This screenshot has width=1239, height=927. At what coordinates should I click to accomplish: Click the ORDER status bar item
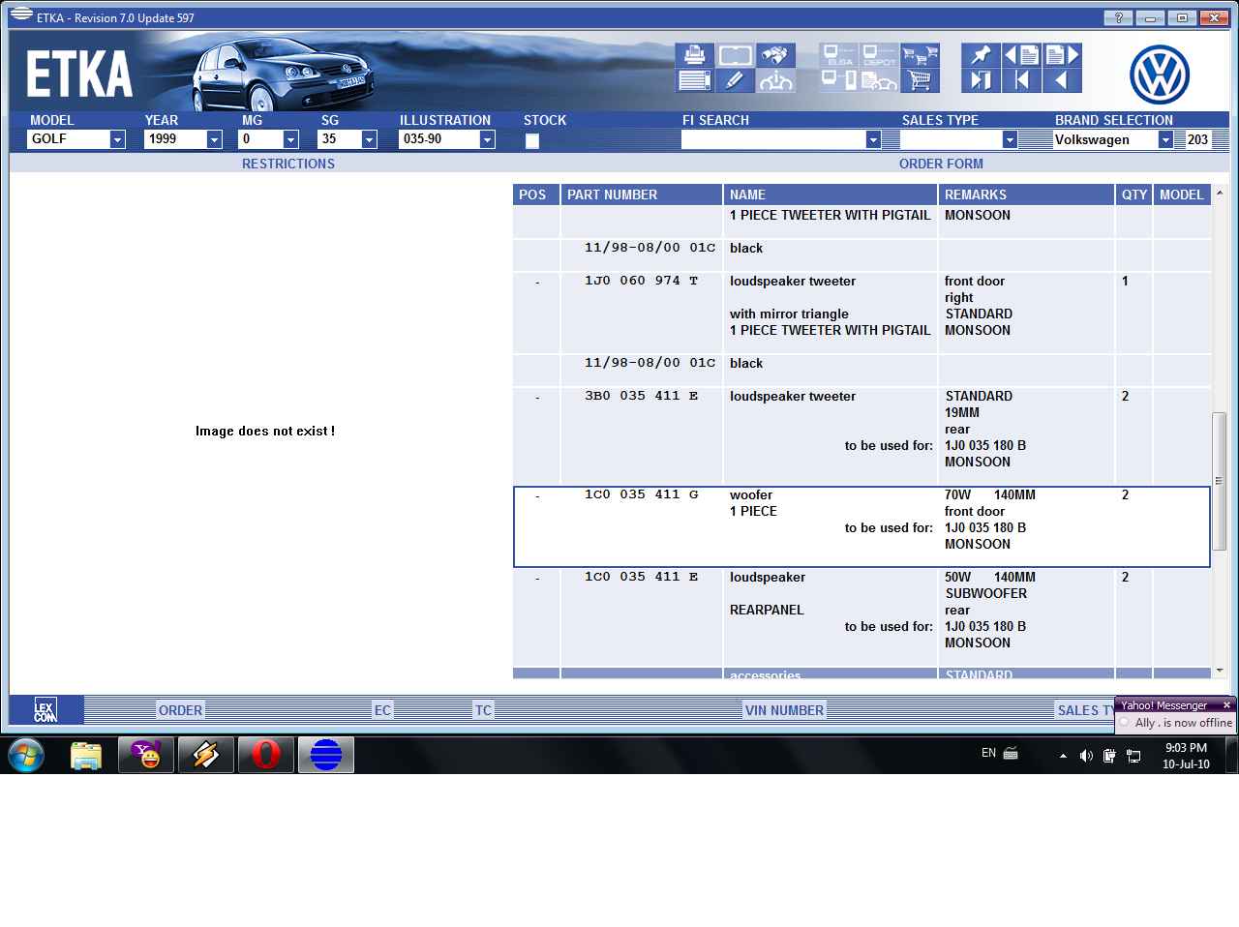tap(180, 710)
